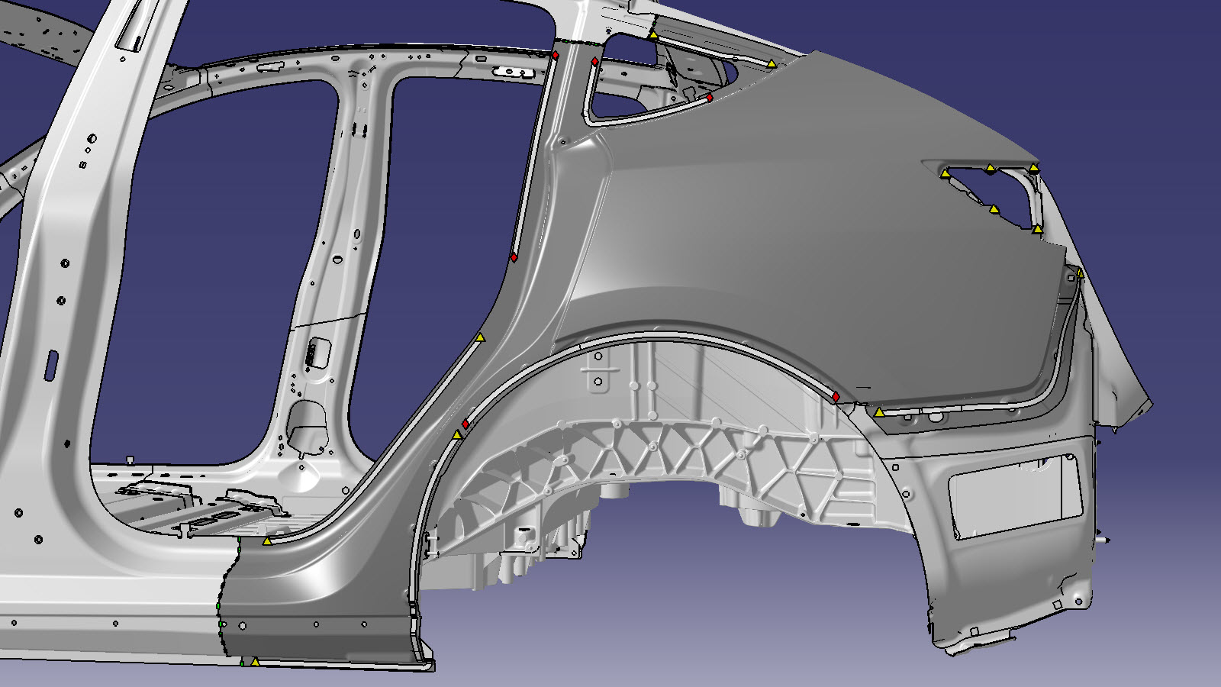Select yellow triangle at tail lamp opening's bottom-right corner
This screenshot has height=687, width=1221.
coord(1037,228)
